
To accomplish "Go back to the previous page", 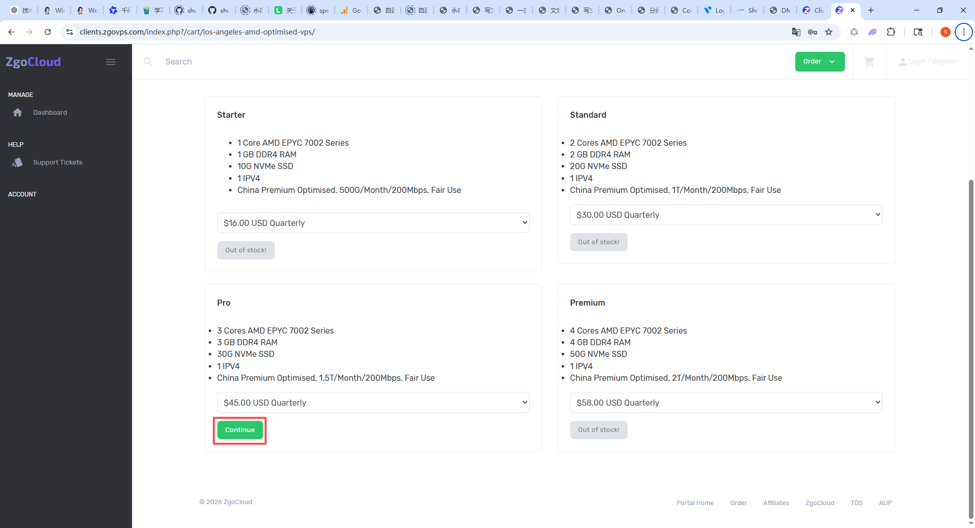I will 11,32.
